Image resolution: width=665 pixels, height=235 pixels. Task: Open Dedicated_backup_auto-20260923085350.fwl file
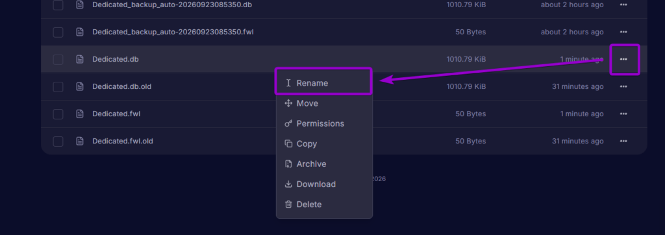[173, 32]
